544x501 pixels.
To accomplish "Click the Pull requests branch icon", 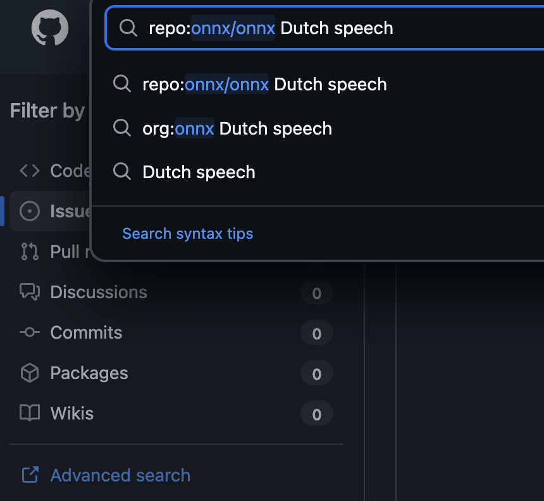I will [30, 251].
